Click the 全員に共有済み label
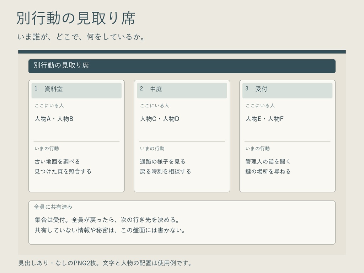The width and height of the screenshot is (364, 273). point(53,207)
